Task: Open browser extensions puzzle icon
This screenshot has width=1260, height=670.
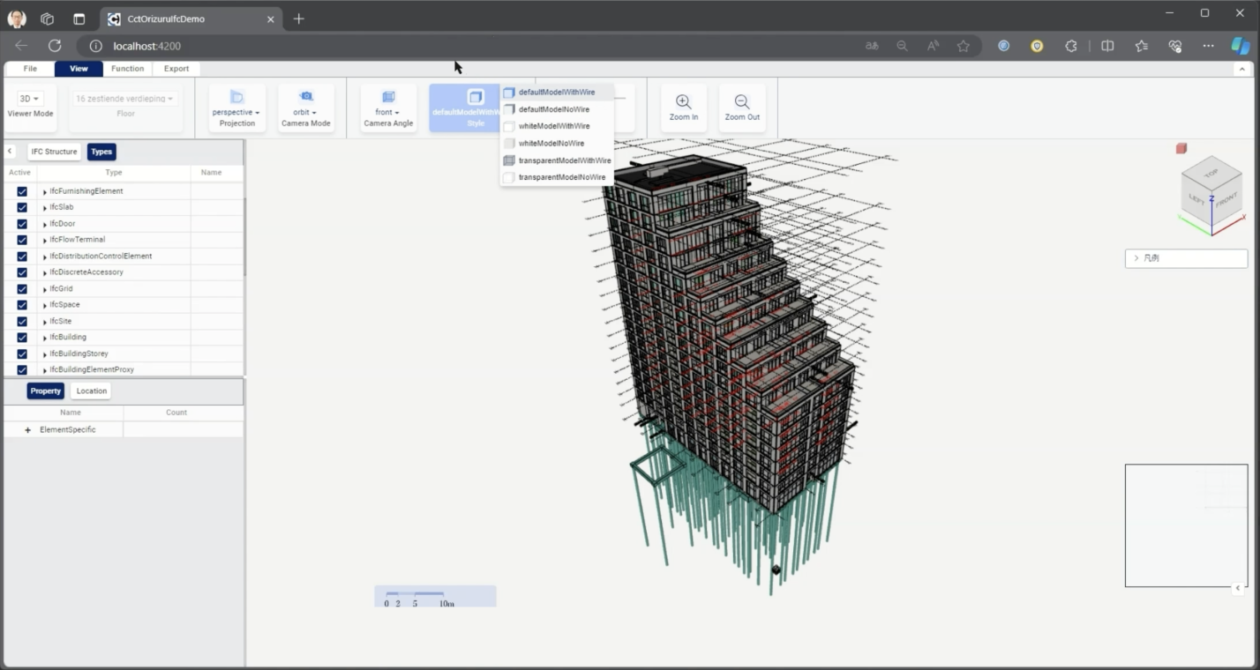Action: 1071,46
